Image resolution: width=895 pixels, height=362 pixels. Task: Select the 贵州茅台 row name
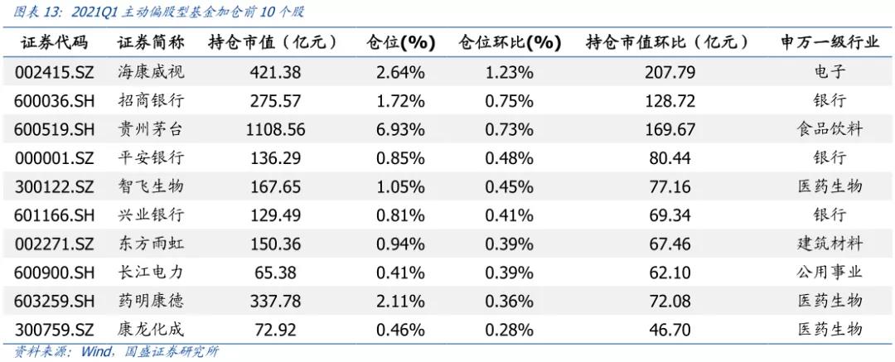(x=151, y=129)
